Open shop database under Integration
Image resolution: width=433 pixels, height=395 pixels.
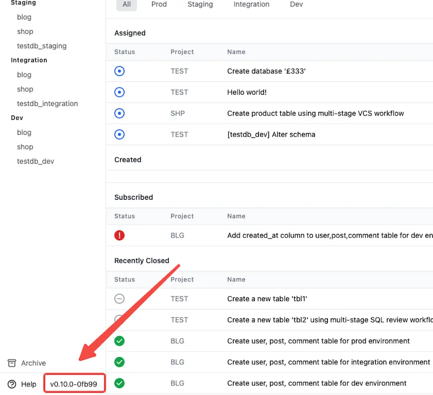coord(25,89)
